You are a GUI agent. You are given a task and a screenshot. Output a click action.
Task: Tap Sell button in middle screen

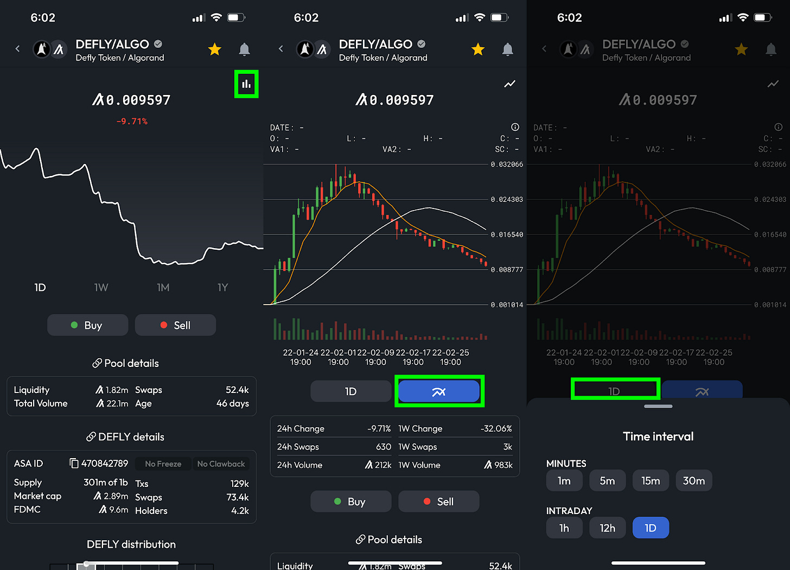pos(439,502)
